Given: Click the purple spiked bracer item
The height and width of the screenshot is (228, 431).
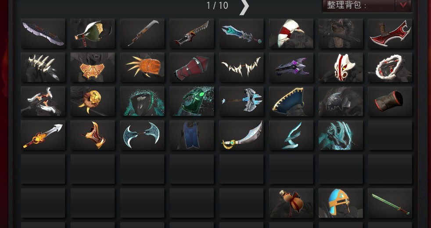Looking at the screenshot, I should click(291, 67).
